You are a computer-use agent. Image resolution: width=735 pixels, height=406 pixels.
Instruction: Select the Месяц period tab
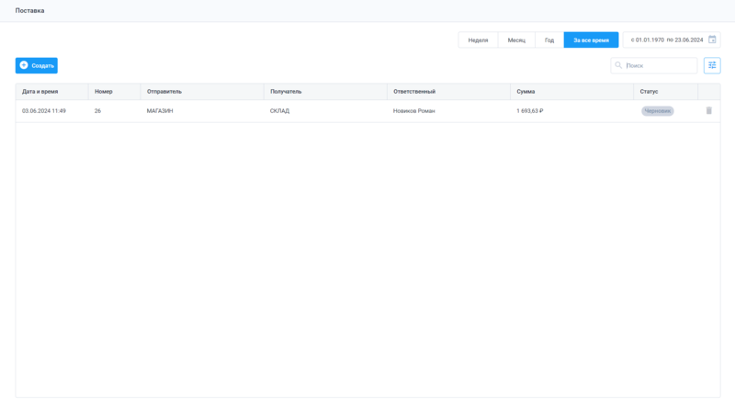[516, 40]
